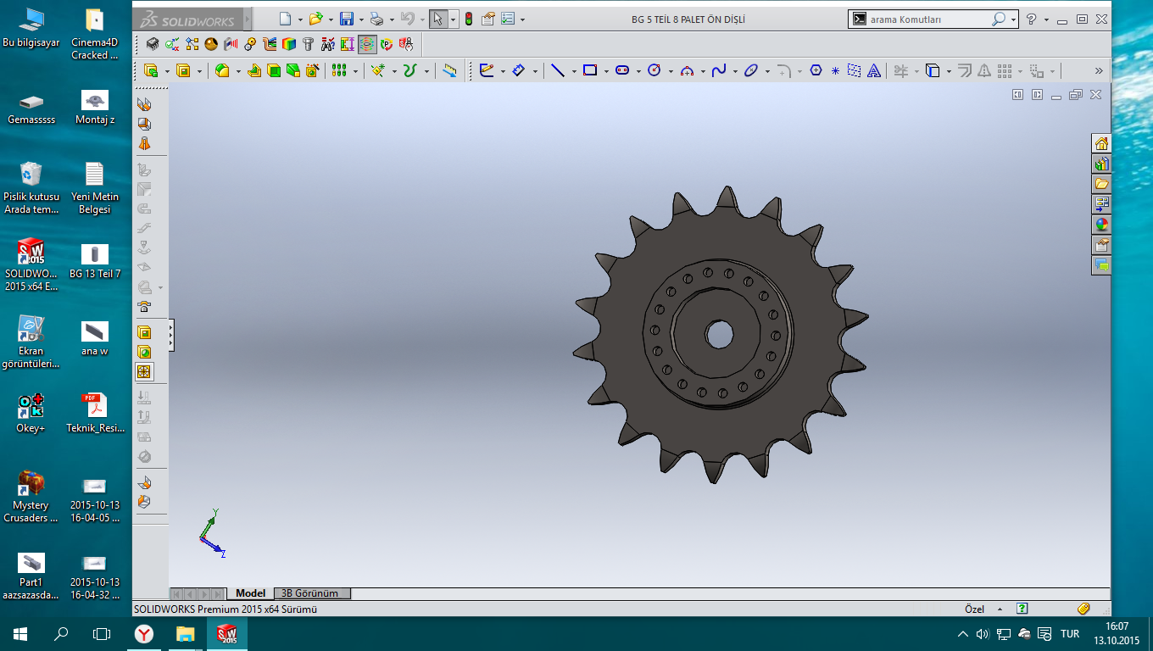Click the Sketch Text tool icon
This screenshot has height=651, width=1153.
[874, 71]
